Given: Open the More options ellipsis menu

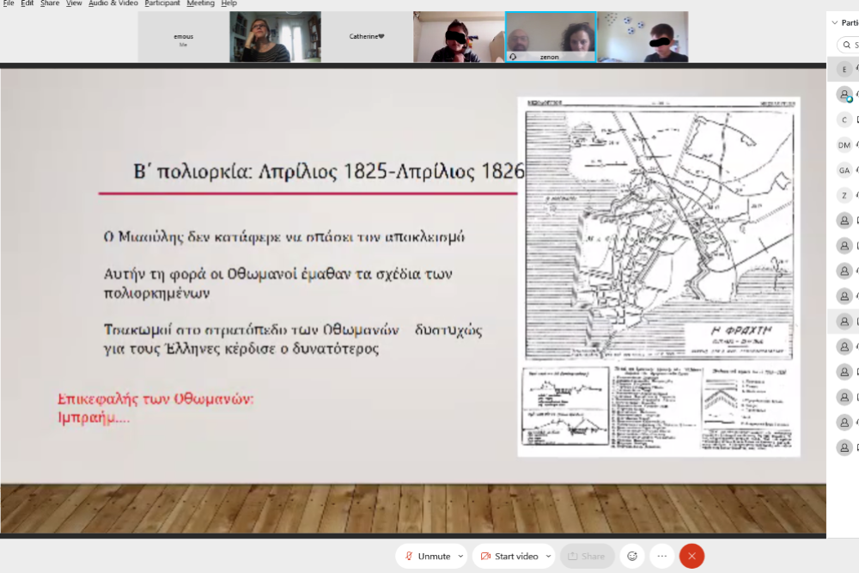Looking at the screenshot, I should pyautogui.click(x=662, y=556).
